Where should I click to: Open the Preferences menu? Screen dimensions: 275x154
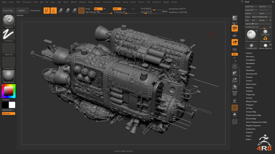(x=107, y=2)
